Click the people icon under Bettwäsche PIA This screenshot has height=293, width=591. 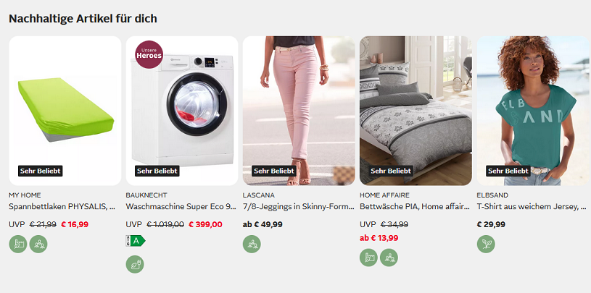pyautogui.click(x=389, y=258)
